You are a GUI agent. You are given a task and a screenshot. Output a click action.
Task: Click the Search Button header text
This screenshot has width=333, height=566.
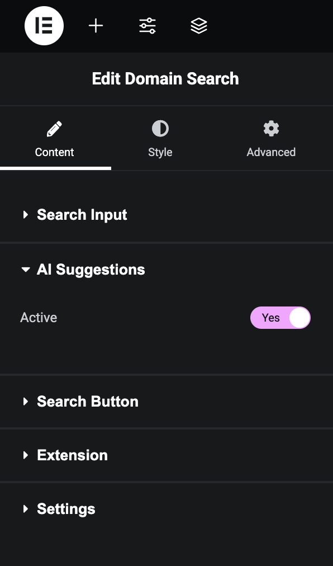click(87, 401)
